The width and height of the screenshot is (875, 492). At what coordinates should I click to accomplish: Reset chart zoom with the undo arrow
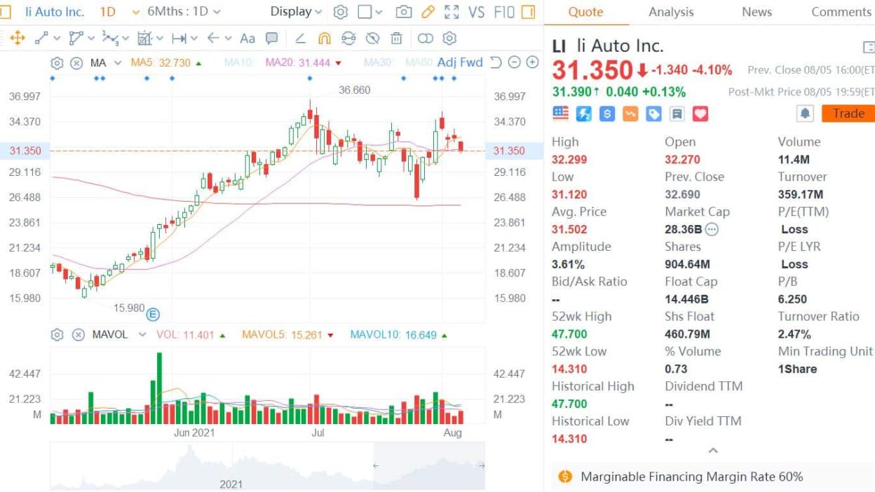tap(496, 62)
